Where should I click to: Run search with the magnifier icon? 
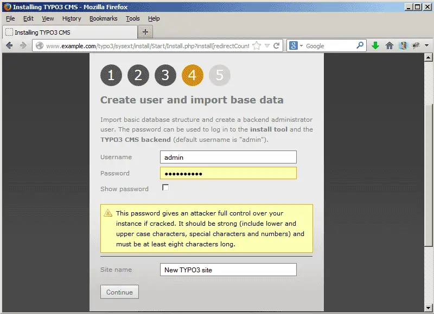point(360,45)
